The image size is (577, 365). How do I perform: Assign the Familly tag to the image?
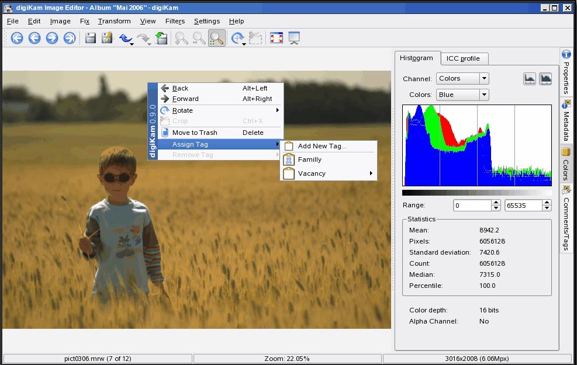point(310,159)
